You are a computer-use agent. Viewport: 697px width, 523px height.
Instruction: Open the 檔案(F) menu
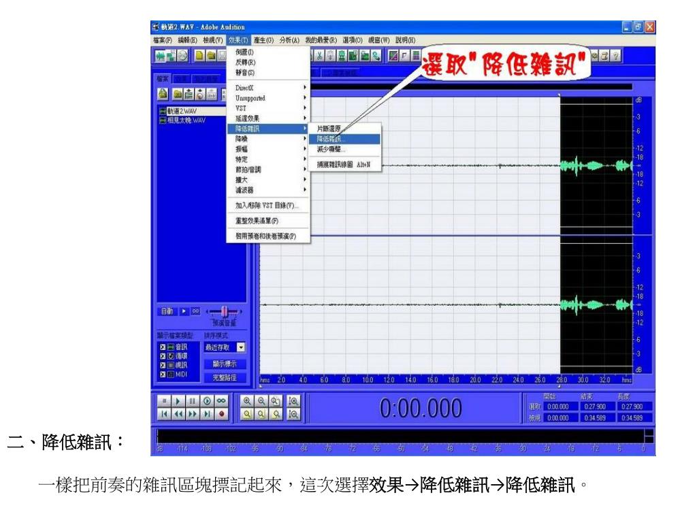[x=163, y=40]
